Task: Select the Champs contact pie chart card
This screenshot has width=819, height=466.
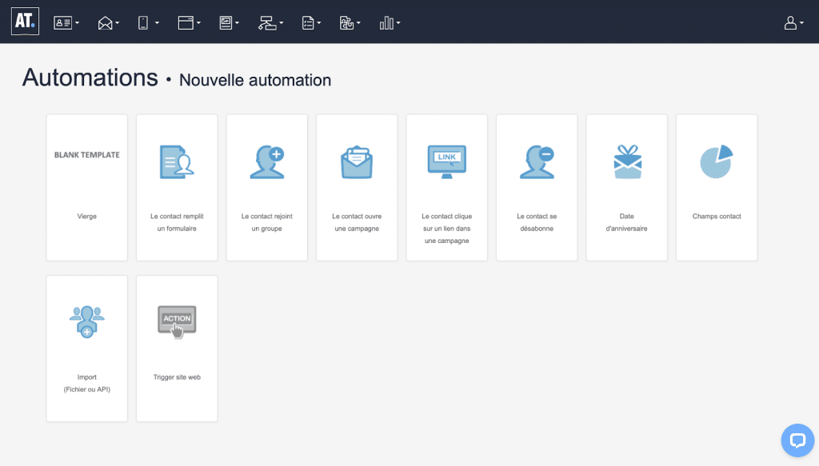Action: pos(717,187)
